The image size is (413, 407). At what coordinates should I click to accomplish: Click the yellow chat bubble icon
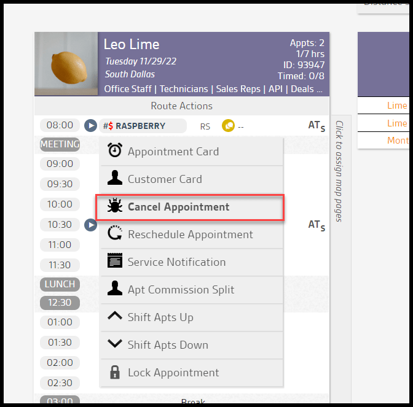[228, 126]
